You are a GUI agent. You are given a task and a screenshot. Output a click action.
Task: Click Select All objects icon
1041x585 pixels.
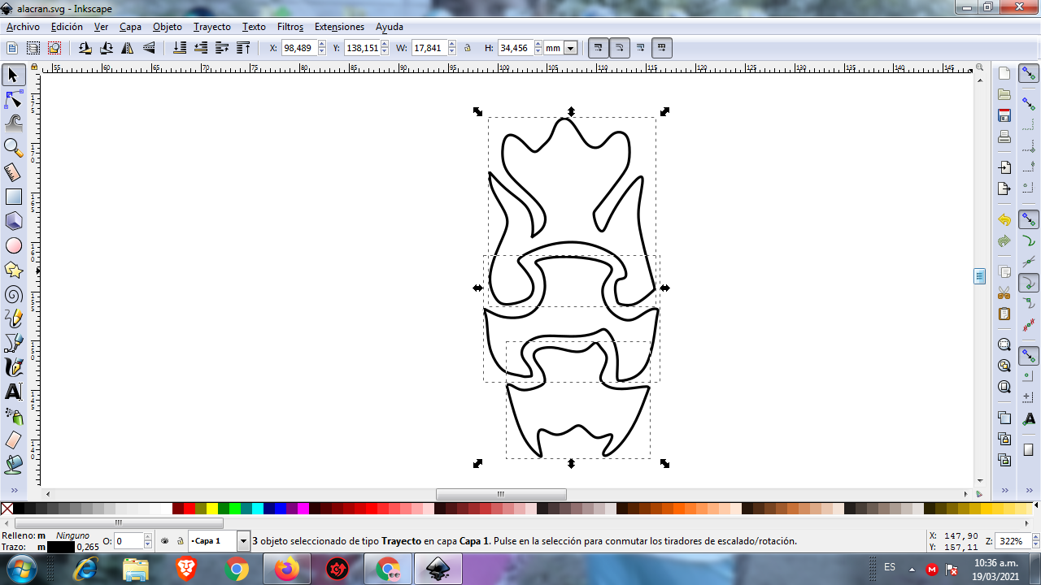[x=12, y=48]
